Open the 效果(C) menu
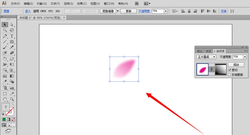 (x=82, y=4)
